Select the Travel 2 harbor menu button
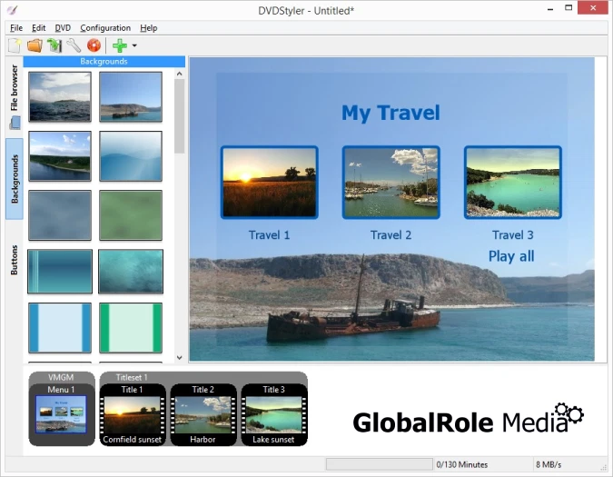This screenshot has height=477, width=613. click(391, 183)
